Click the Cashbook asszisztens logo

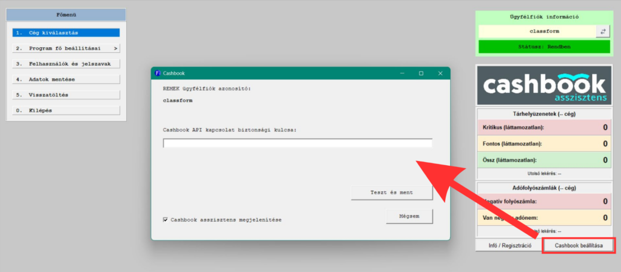543,86
